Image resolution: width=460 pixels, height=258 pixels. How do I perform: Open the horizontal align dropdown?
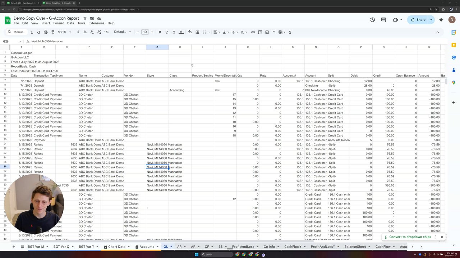(217, 32)
